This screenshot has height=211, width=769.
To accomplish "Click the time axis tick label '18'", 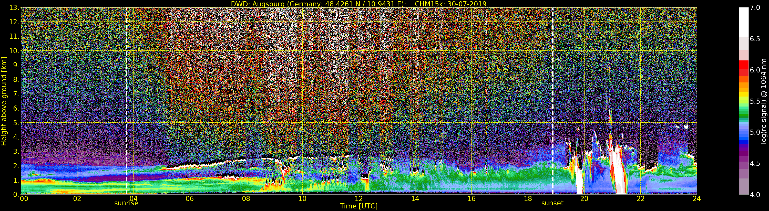I will pos(528,198).
